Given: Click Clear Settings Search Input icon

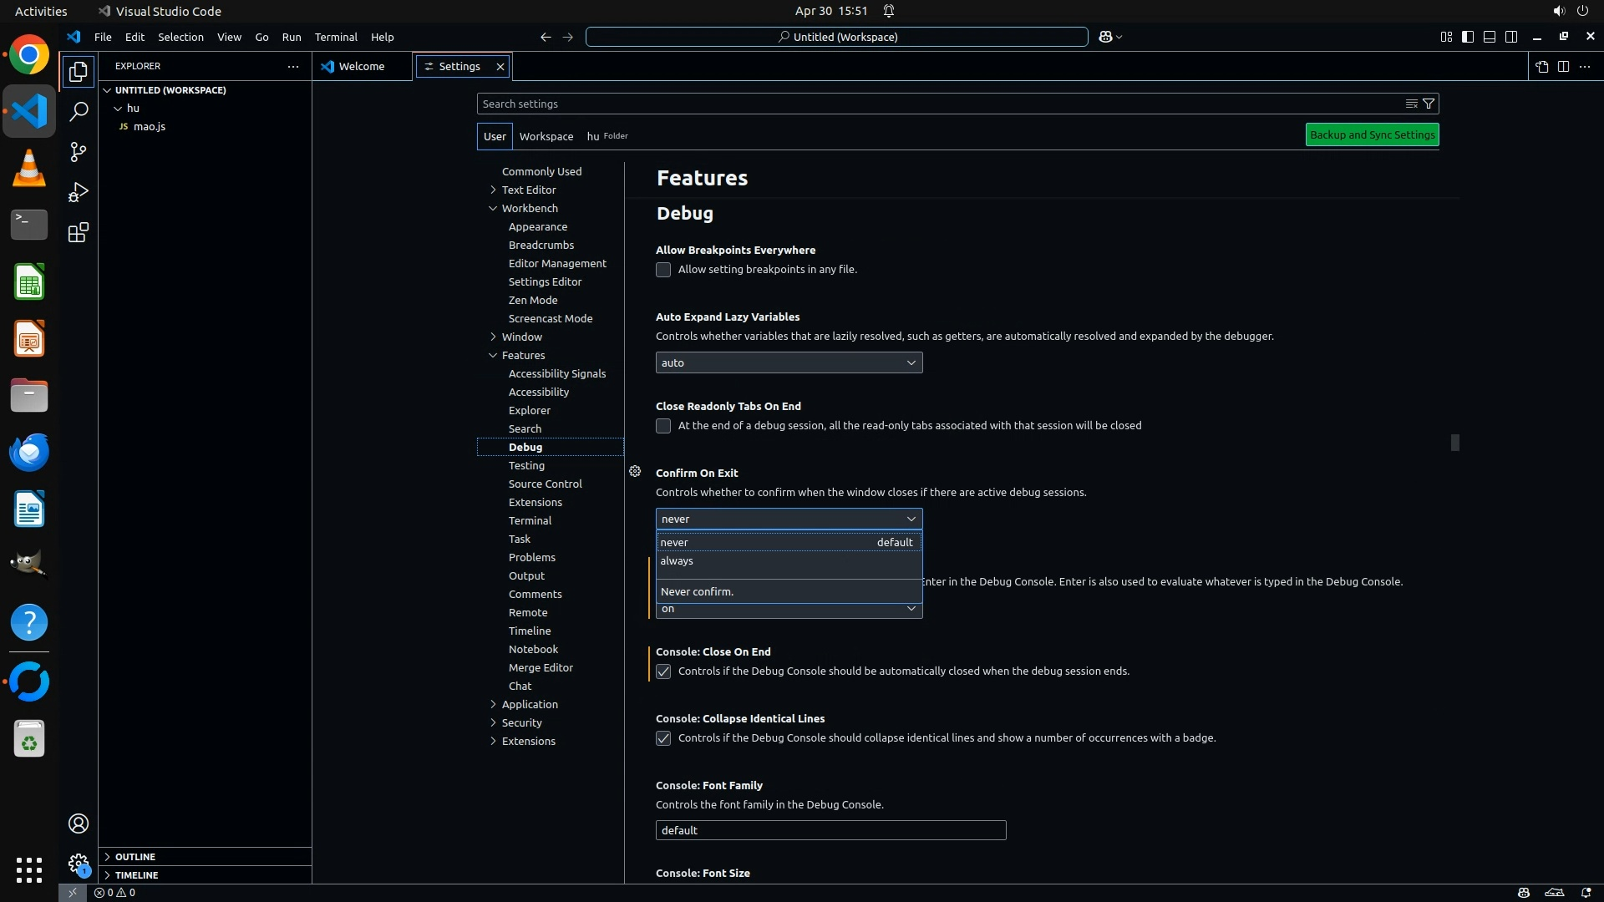Looking at the screenshot, I should pos(1411,104).
